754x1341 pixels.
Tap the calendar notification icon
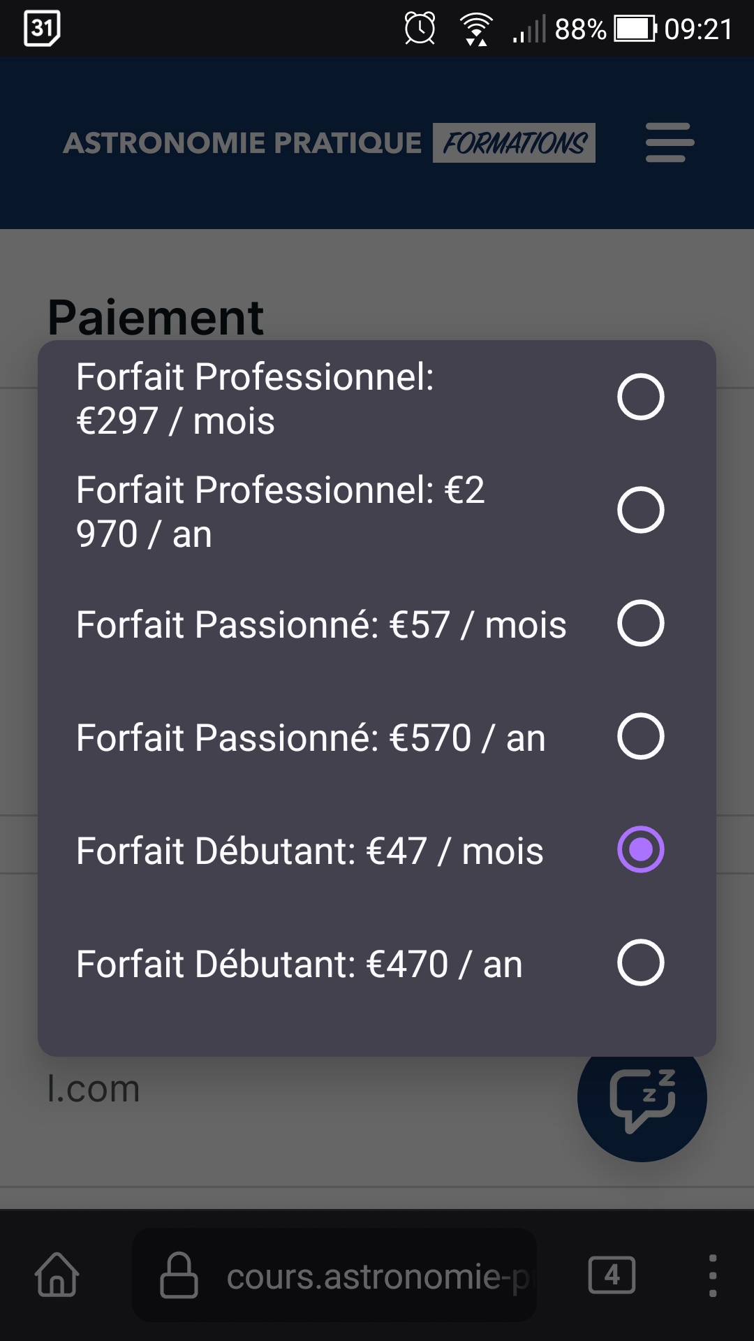pyautogui.click(x=42, y=29)
